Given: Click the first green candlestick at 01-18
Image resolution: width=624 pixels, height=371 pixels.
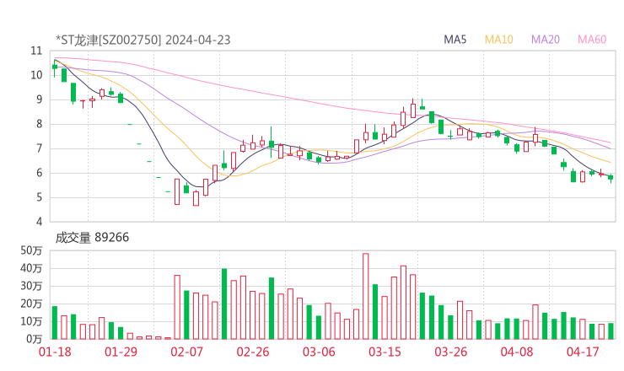Looking at the screenshot, I should pyautogui.click(x=55, y=67).
